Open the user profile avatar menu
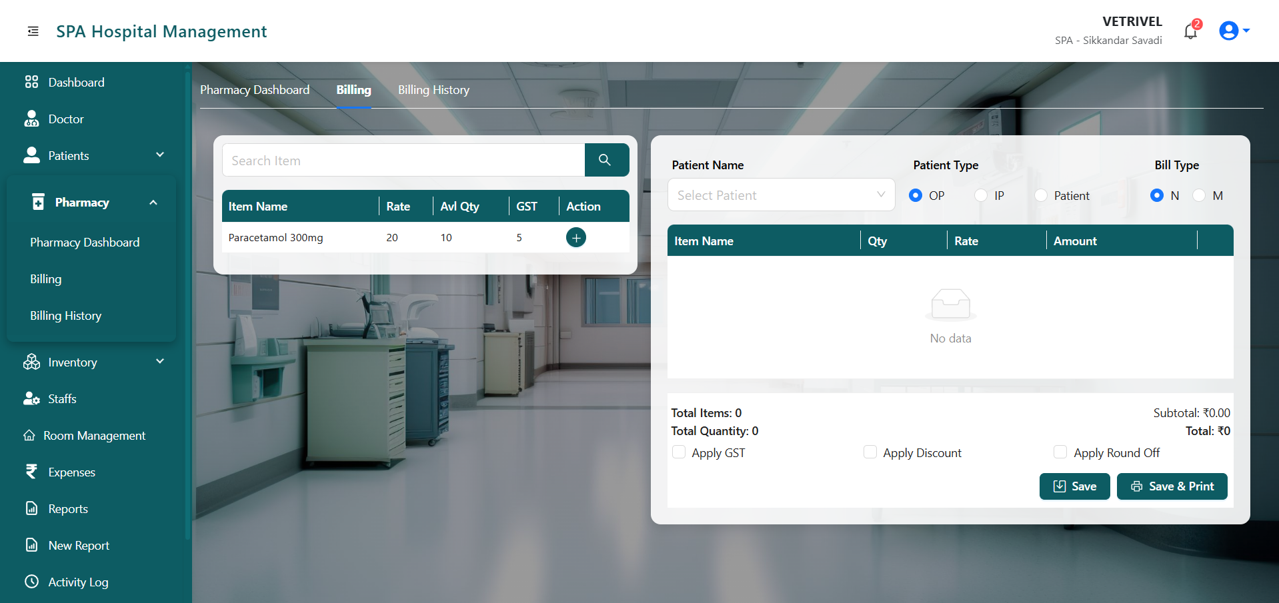1279x603 pixels. 1233,31
